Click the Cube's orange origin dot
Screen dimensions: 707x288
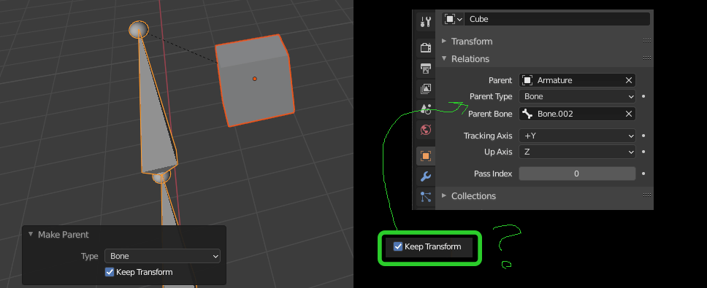[x=255, y=79]
